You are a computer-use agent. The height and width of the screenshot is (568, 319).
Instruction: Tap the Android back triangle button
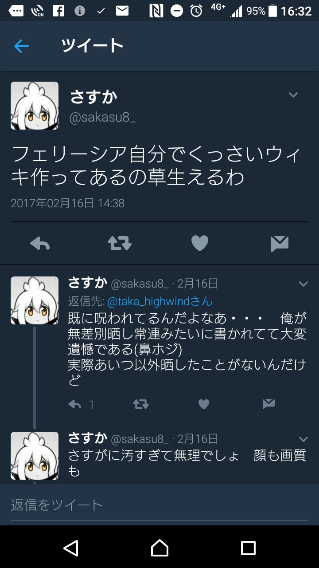pyautogui.click(x=71, y=548)
